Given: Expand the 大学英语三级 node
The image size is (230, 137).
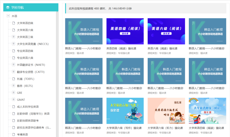Looking at the screenshot, I should tap(13, 37).
